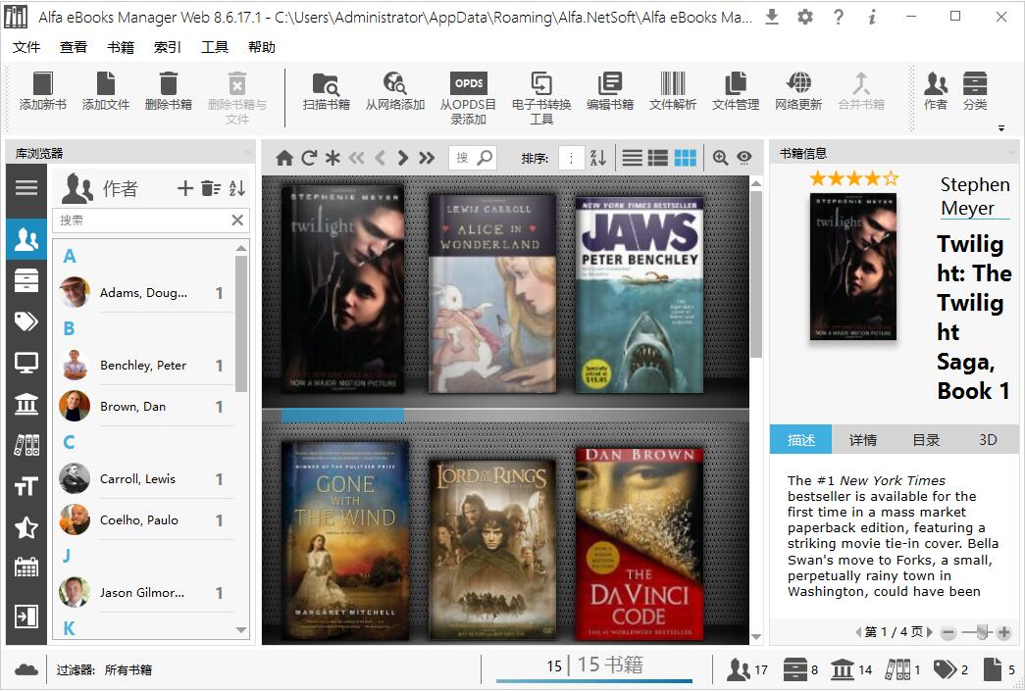1025x691 pixels.
Task: Select the Publishers building sidebar icon
Action: click(26, 404)
